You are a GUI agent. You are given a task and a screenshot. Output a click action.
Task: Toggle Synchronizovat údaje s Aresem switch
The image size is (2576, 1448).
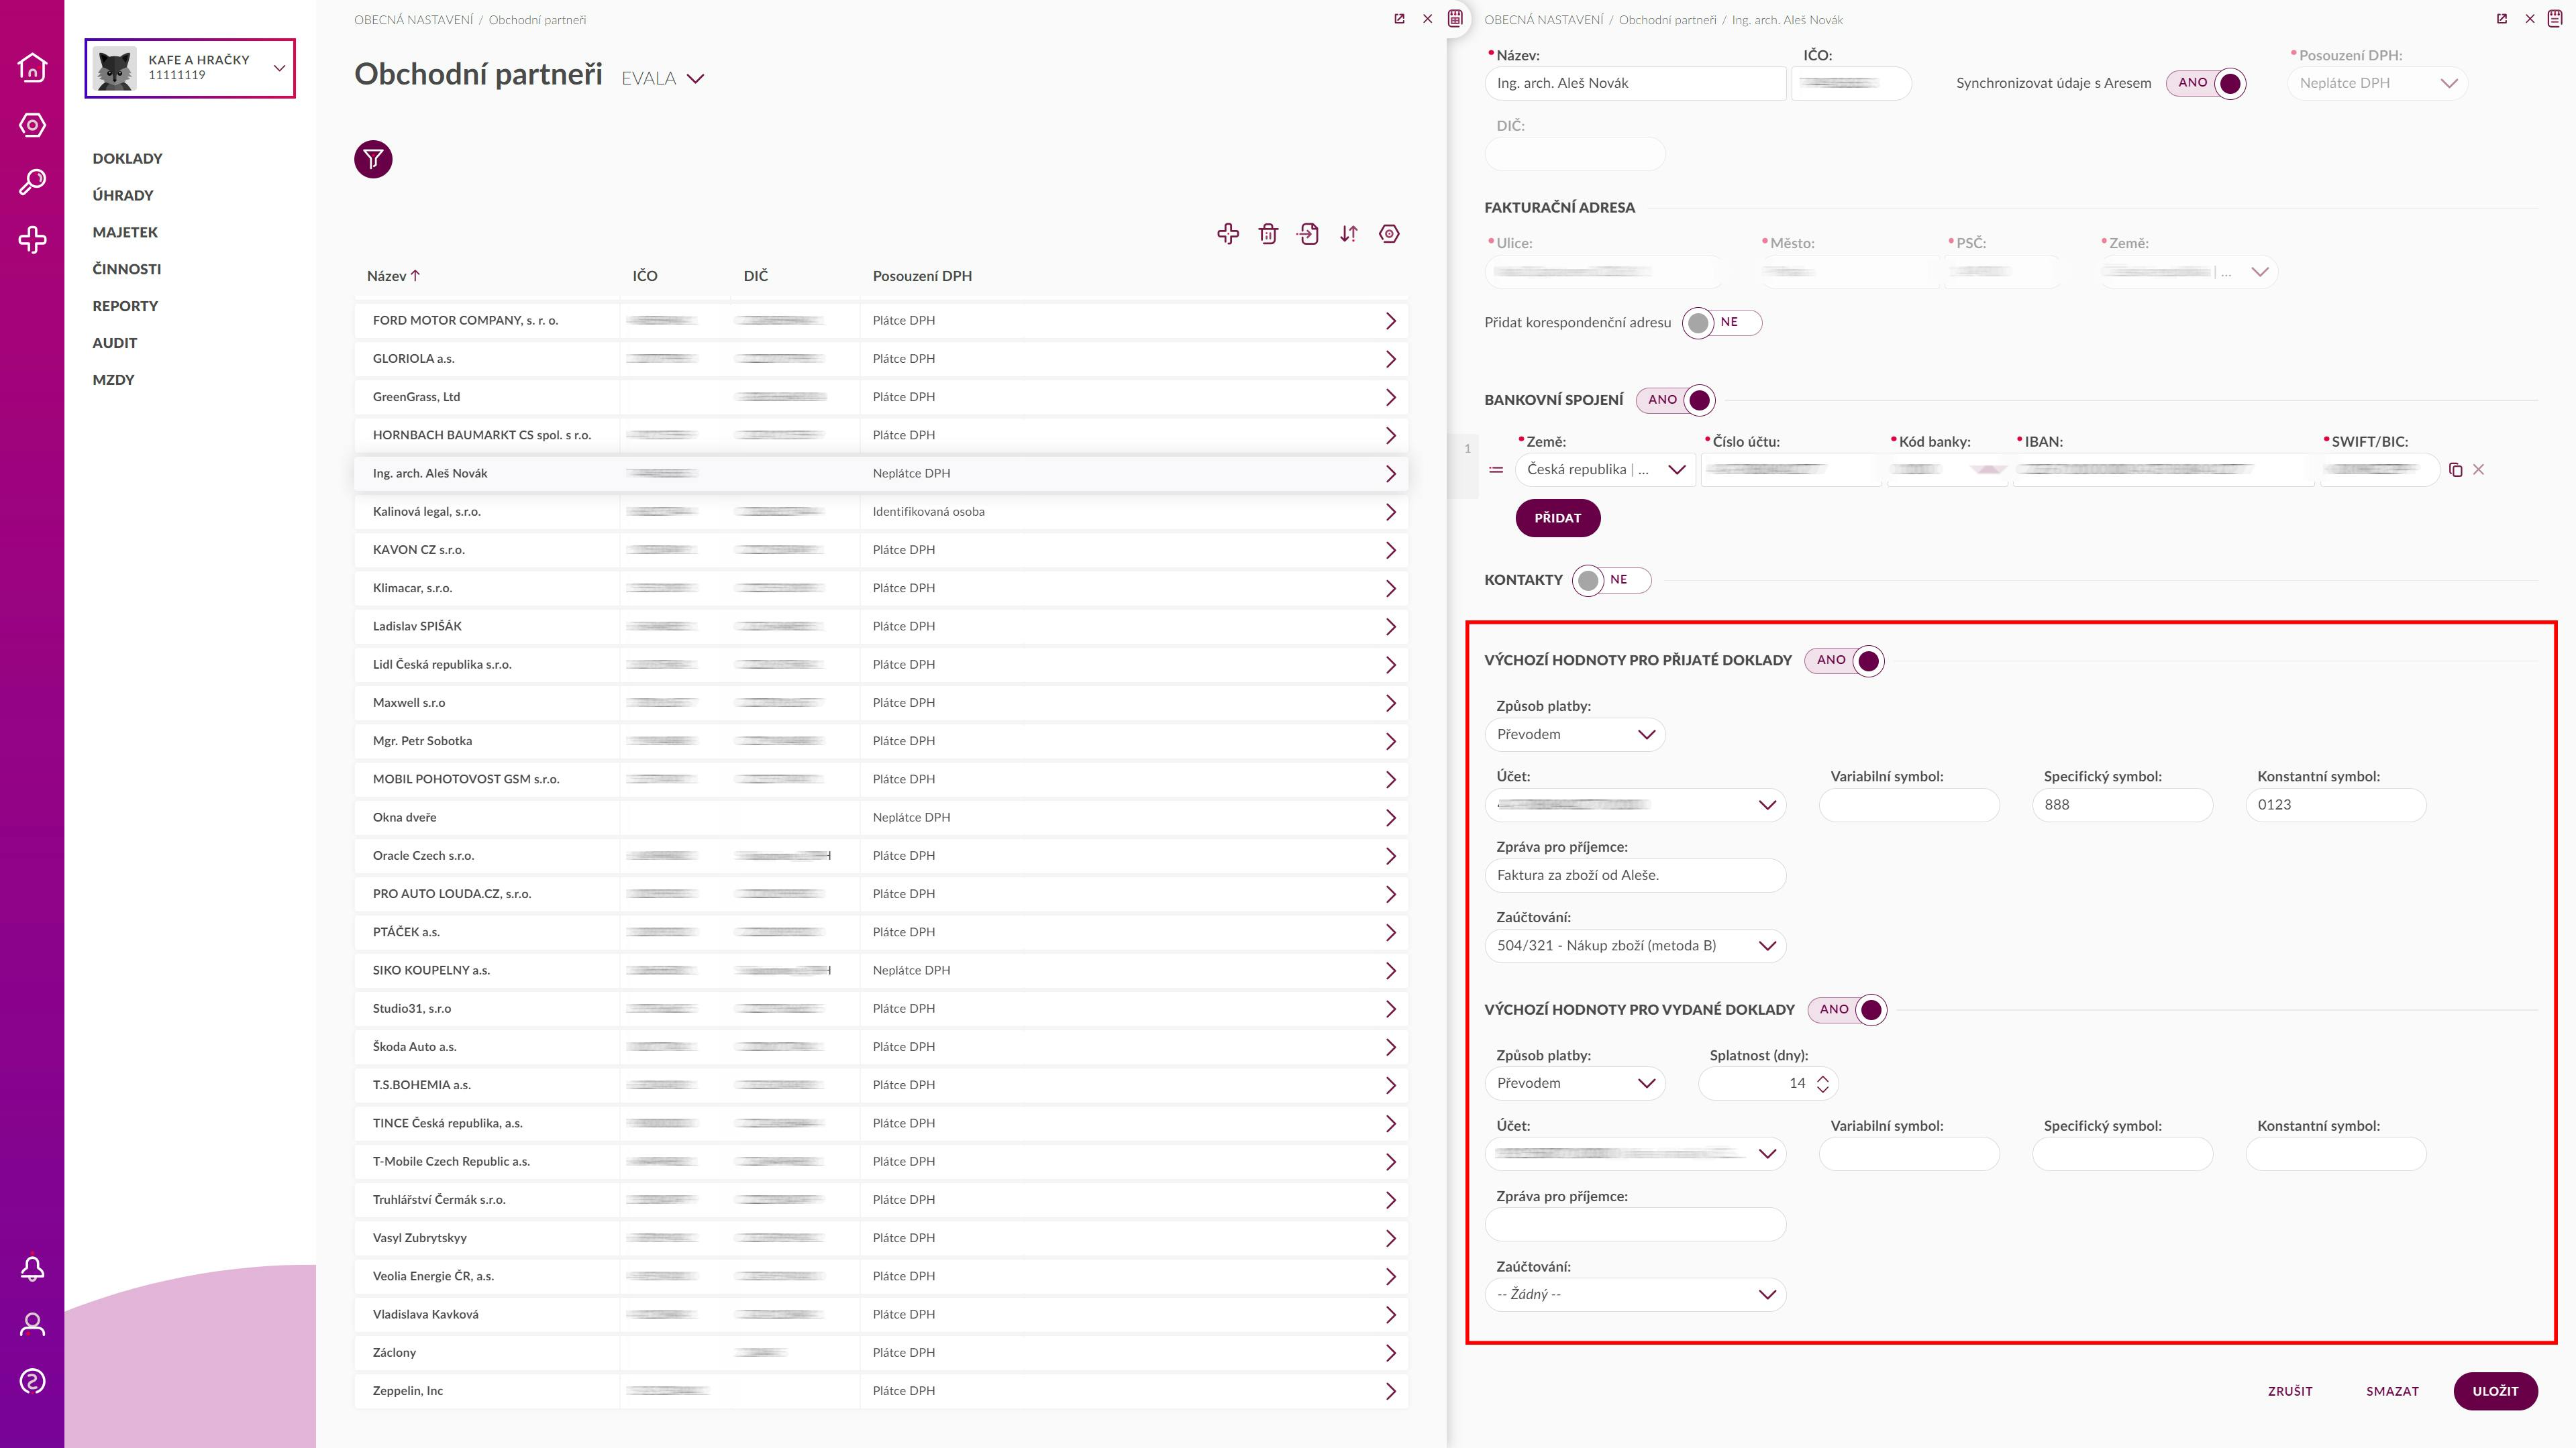point(2206,83)
